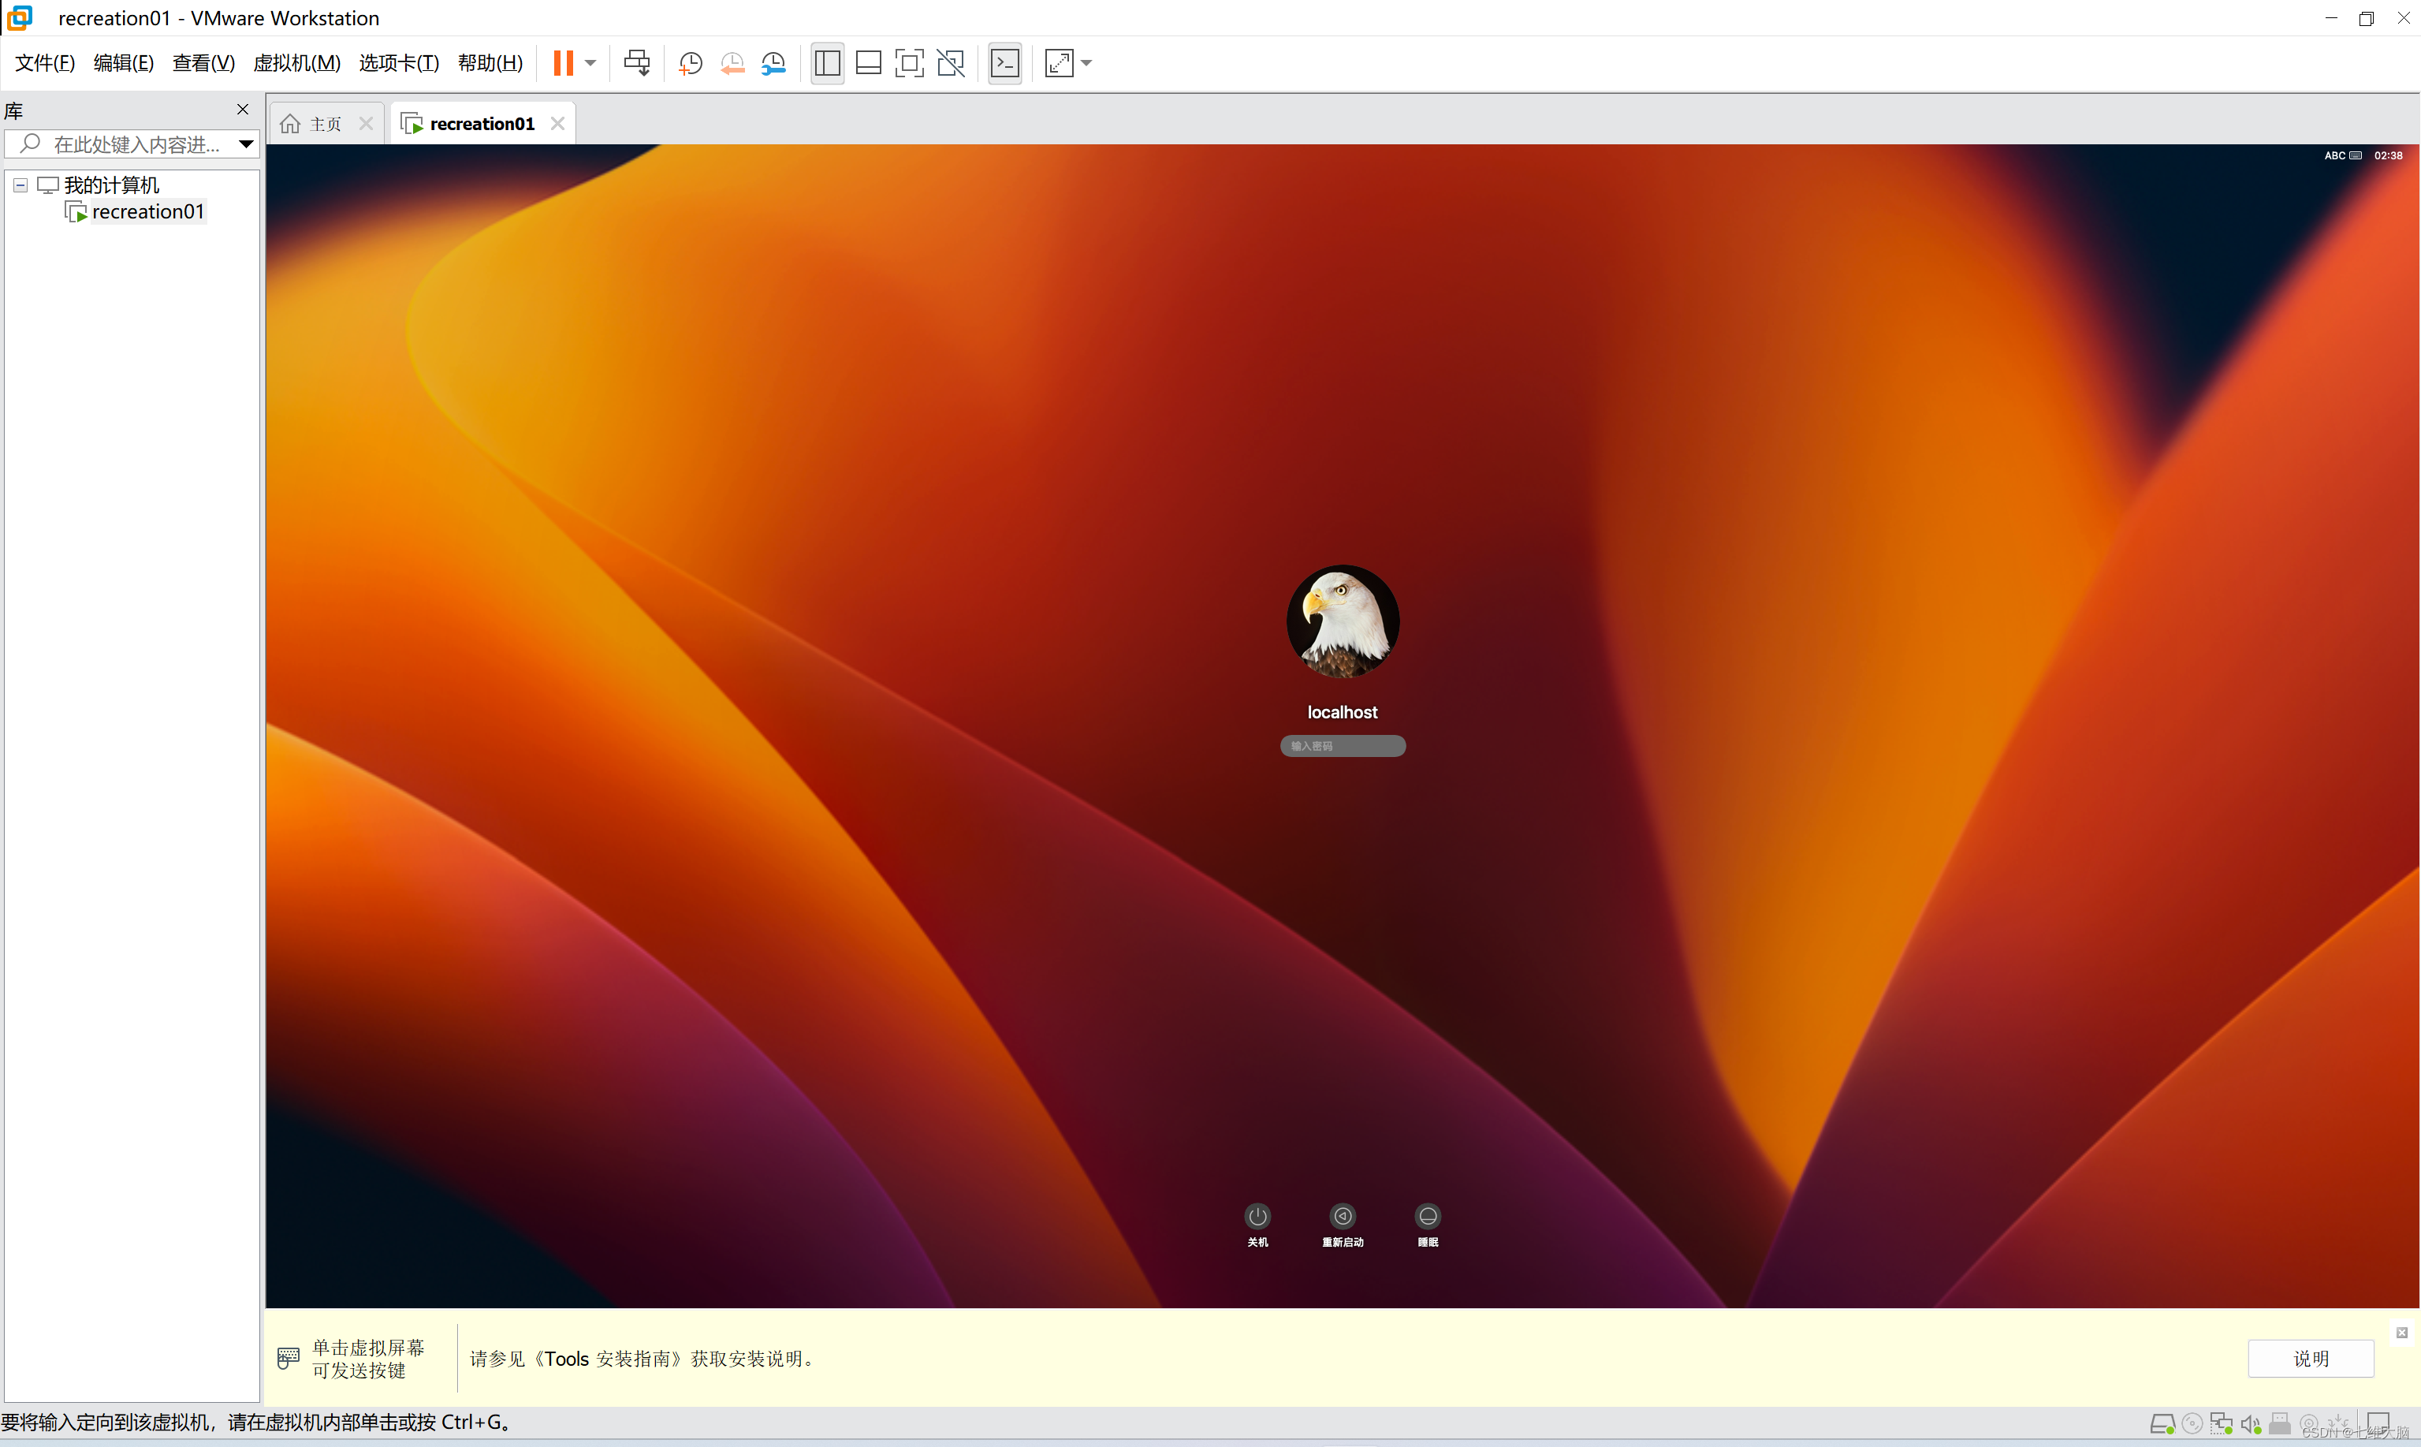Toggle the library sidebar view
The width and height of the screenshot is (2421, 1447).
(828, 63)
